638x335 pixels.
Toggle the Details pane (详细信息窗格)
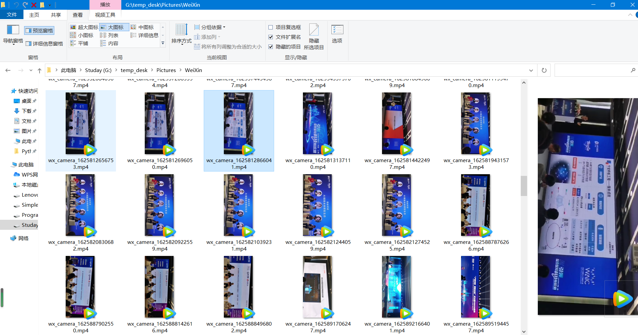[44, 44]
